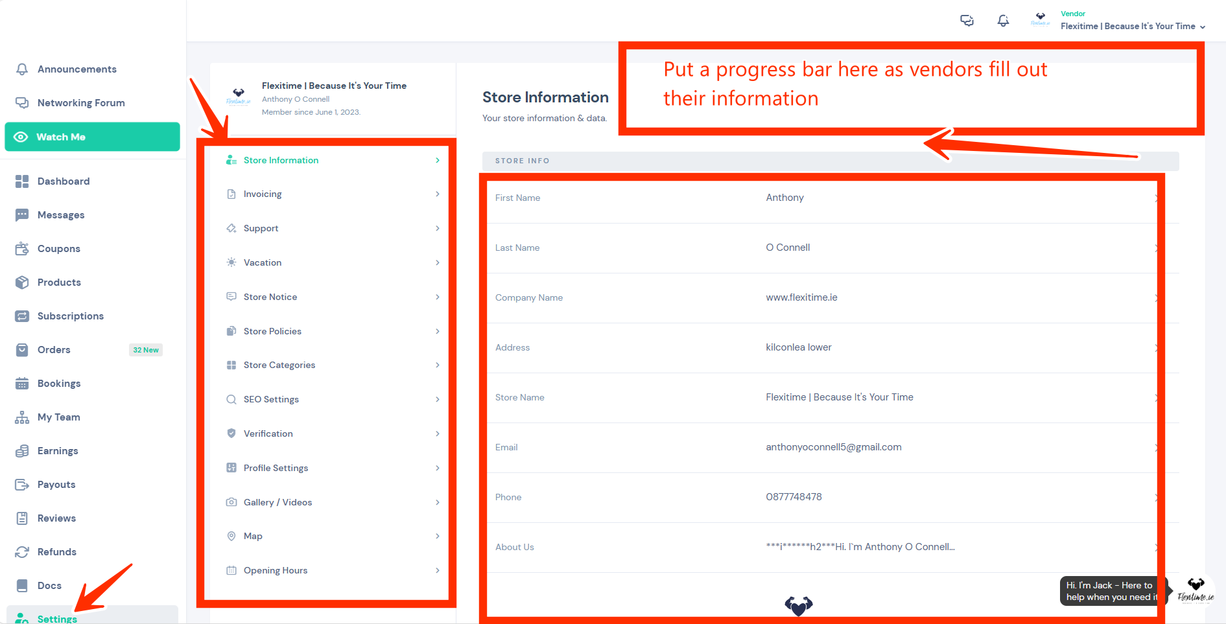This screenshot has height=624, width=1226.
Task: Click the Coupons gift icon
Action: coord(22,249)
